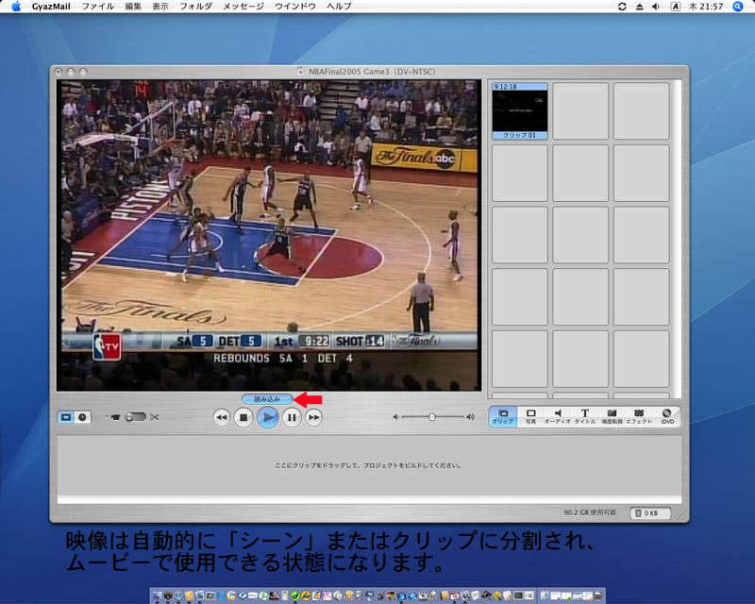Switch to clip viewer mode
This screenshot has height=604, width=755.
point(66,416)
